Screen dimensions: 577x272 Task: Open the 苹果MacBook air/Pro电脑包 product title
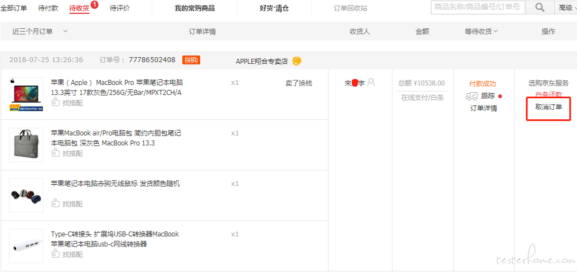[116, 138]
